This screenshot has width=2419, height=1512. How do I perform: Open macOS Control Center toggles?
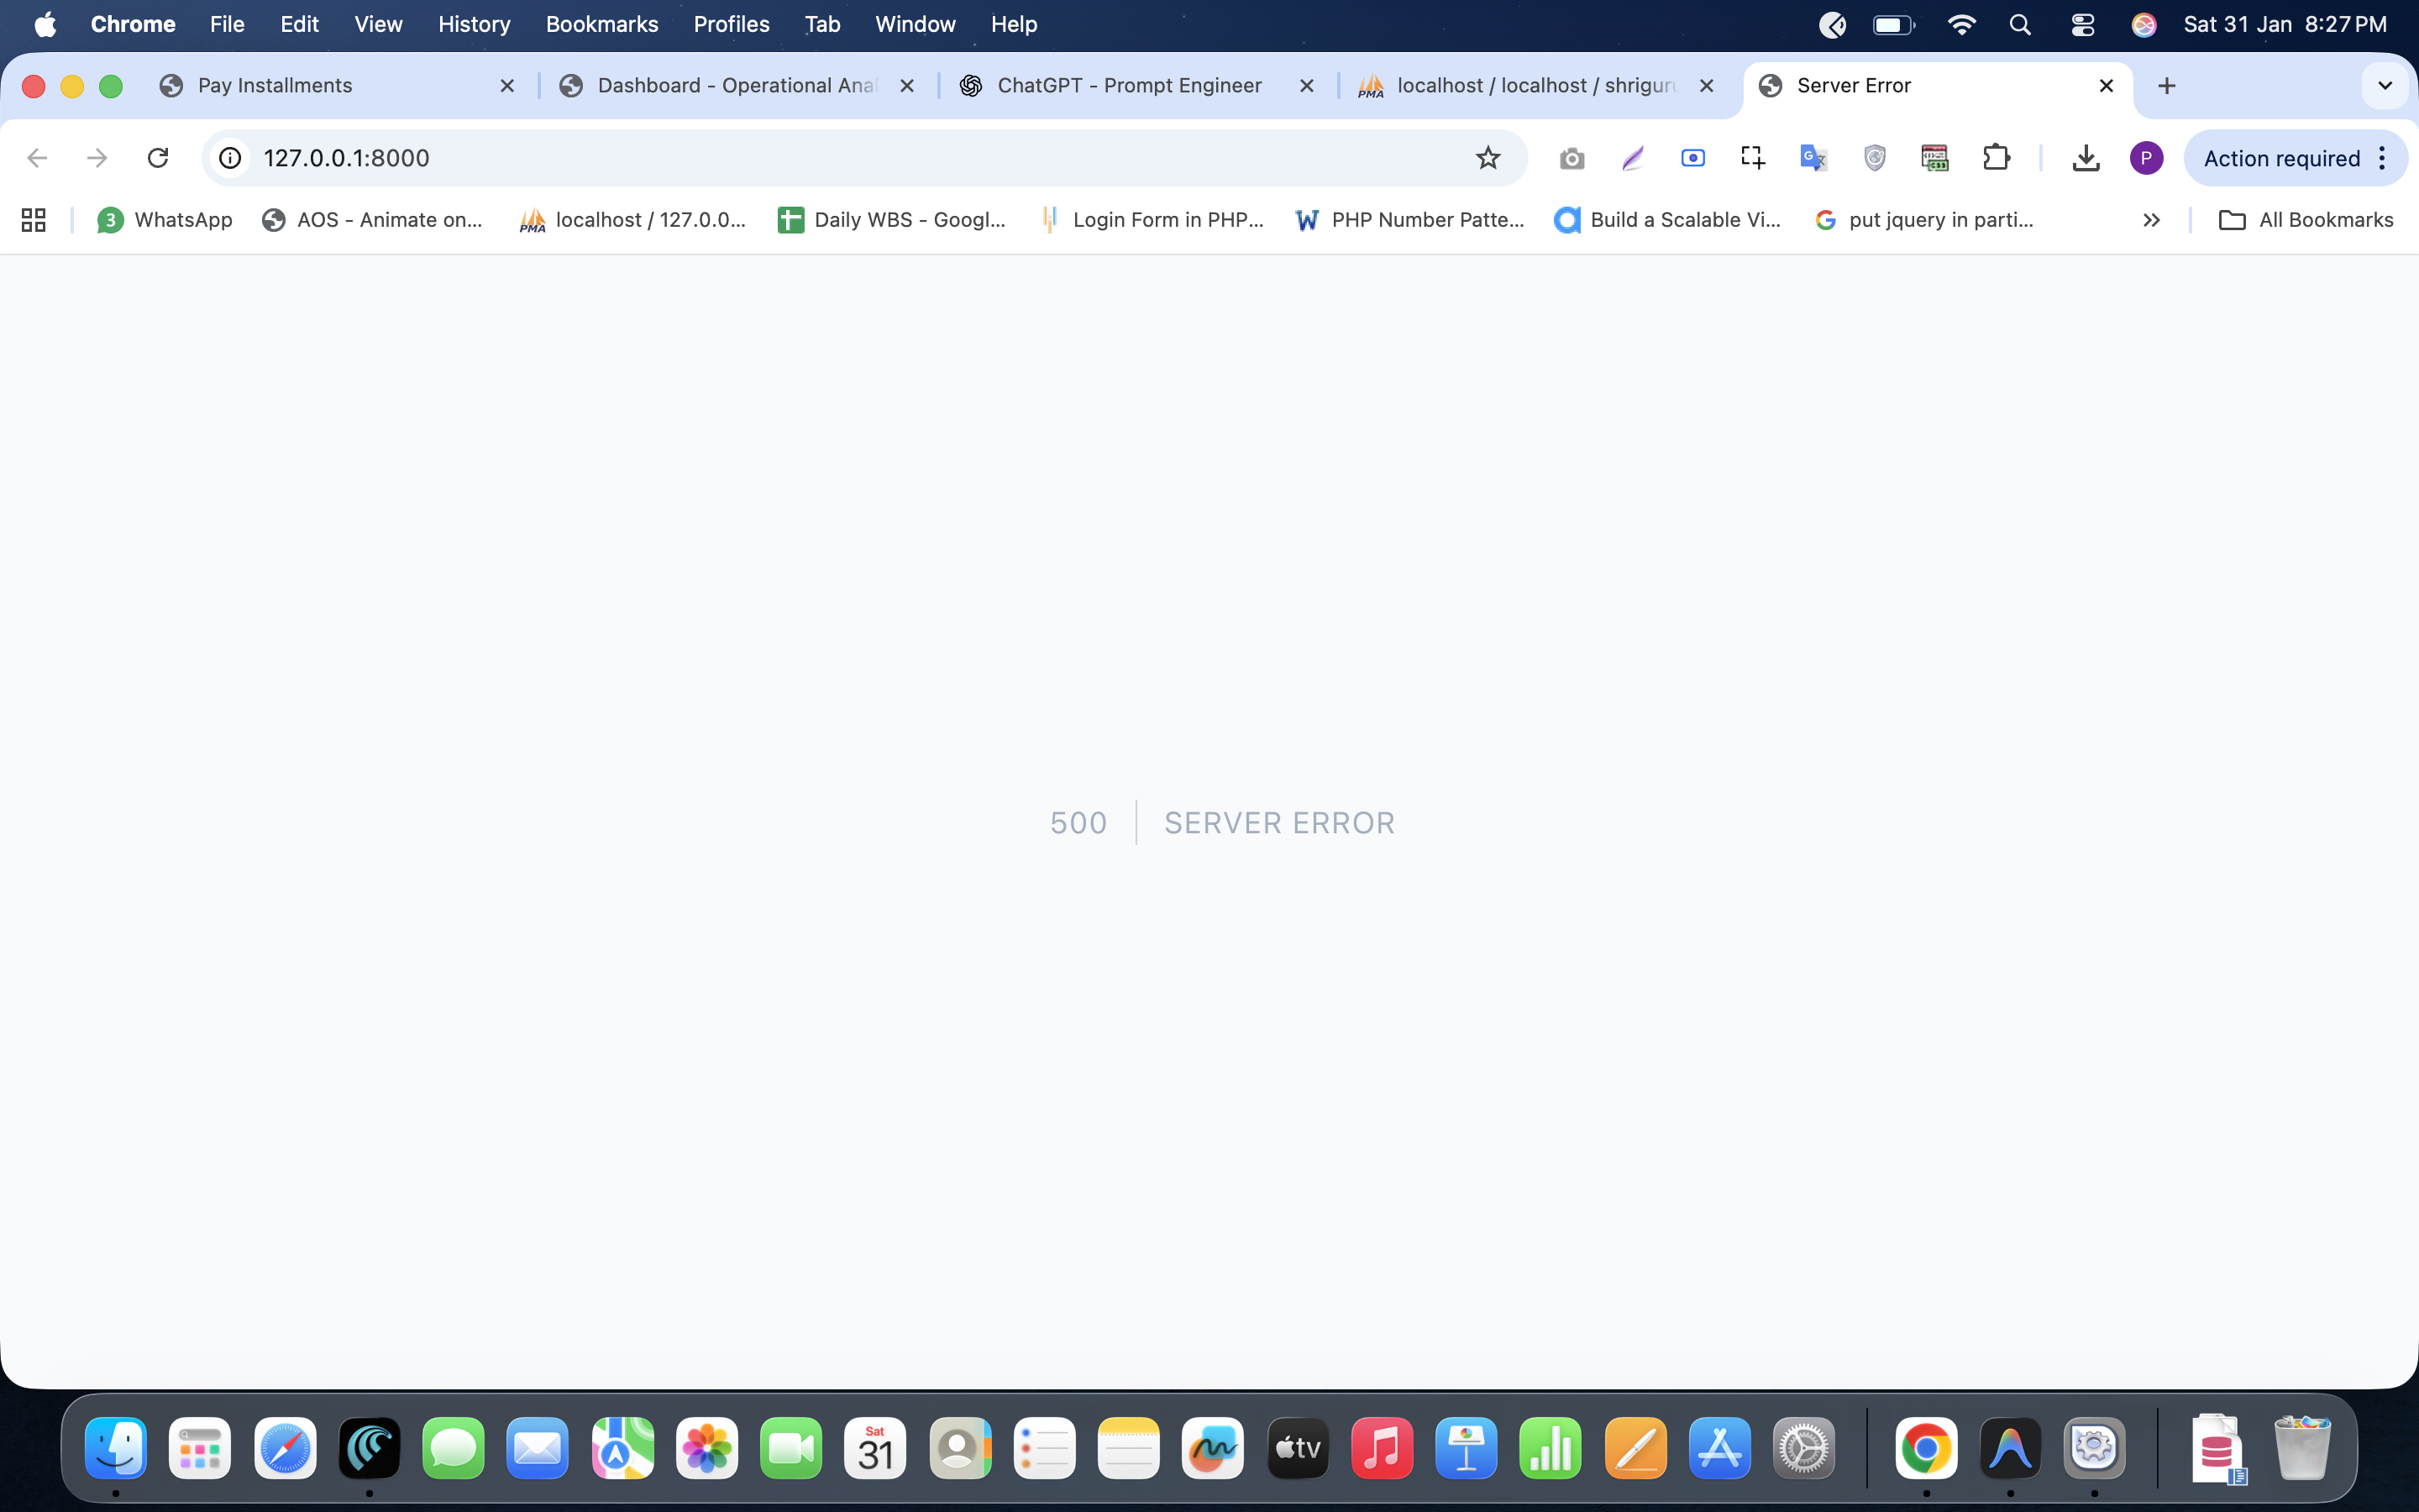(x=2082, y=25)
